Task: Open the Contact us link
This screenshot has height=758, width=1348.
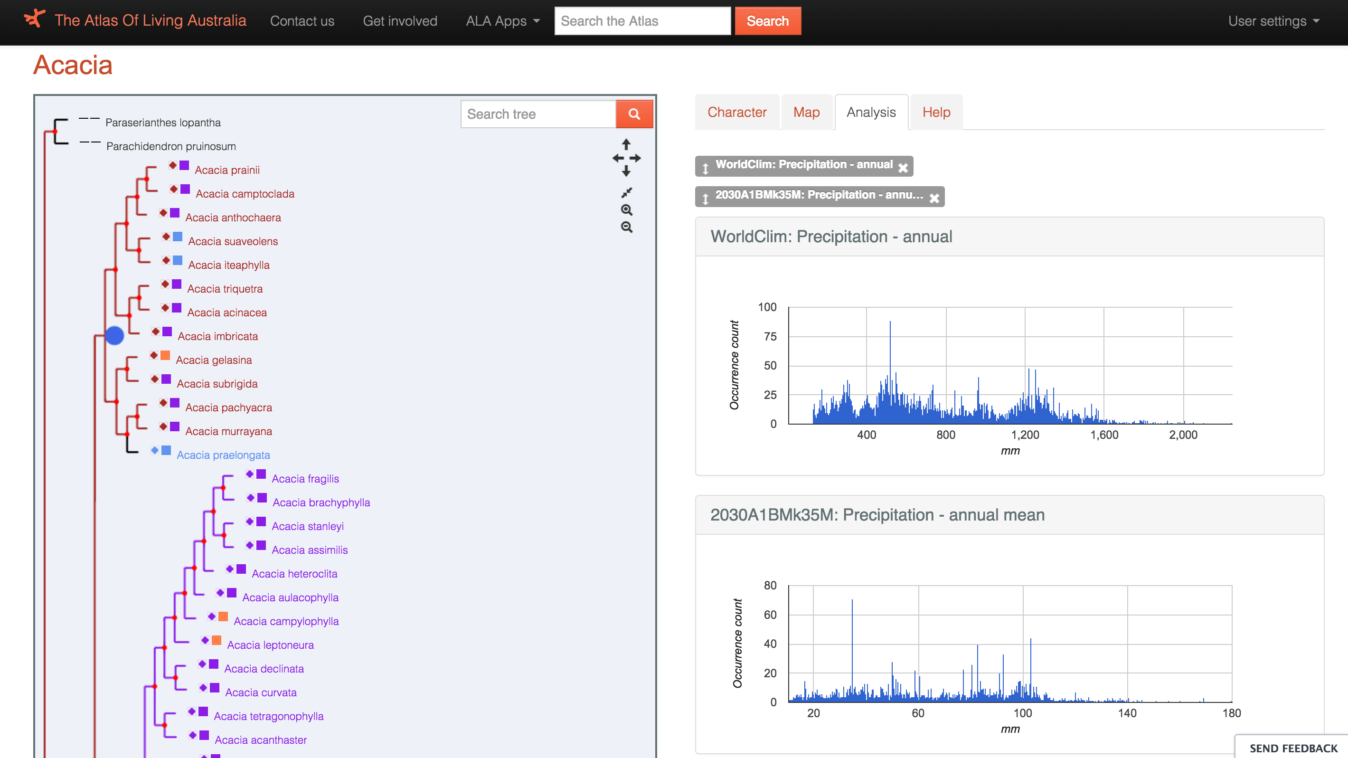Action: [302, 21]
